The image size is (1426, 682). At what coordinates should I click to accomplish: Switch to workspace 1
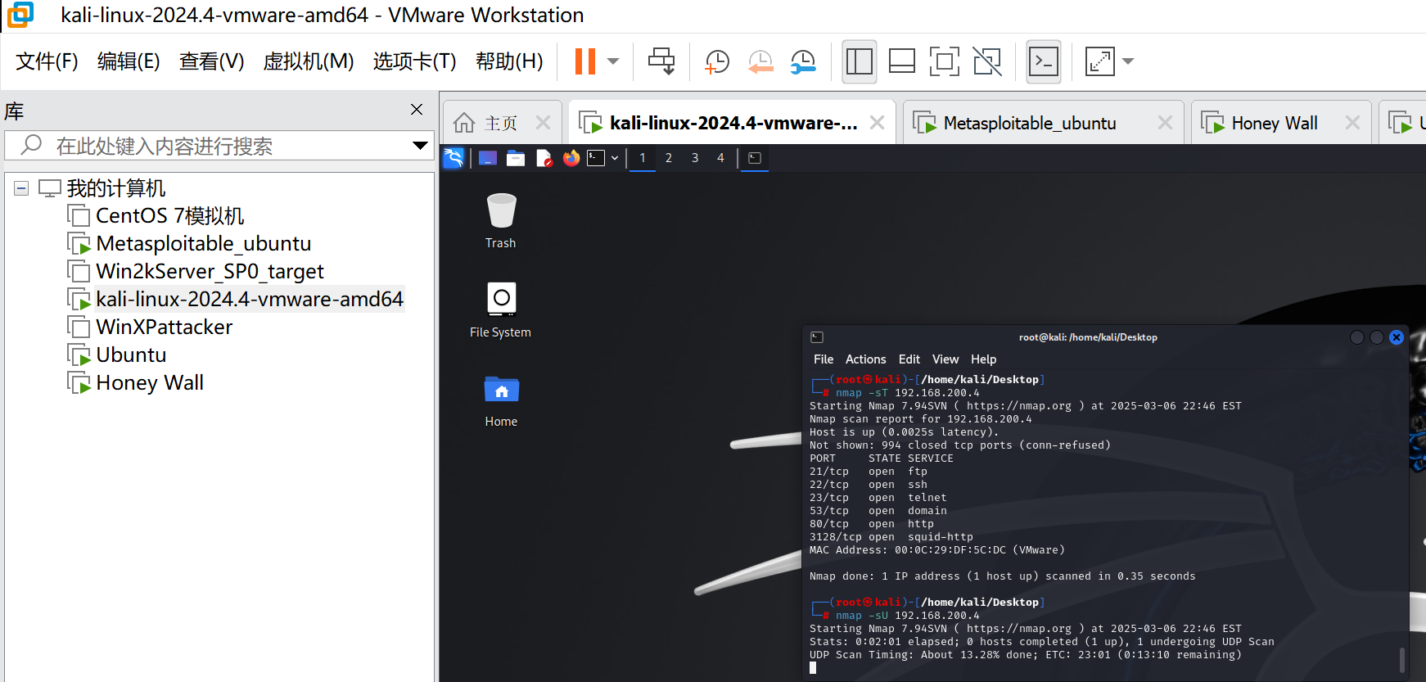coord(643,158)
